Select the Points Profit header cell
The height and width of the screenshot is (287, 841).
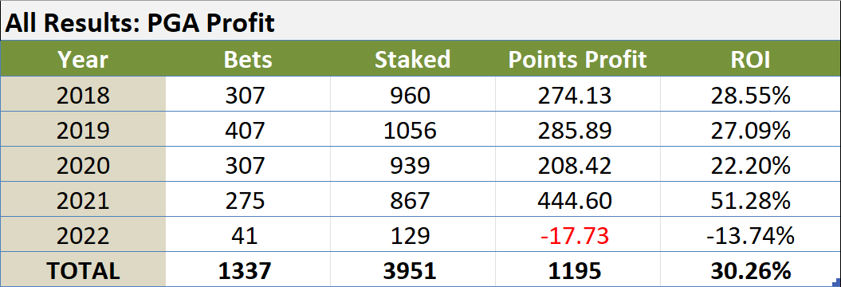(x=578, y=60)
